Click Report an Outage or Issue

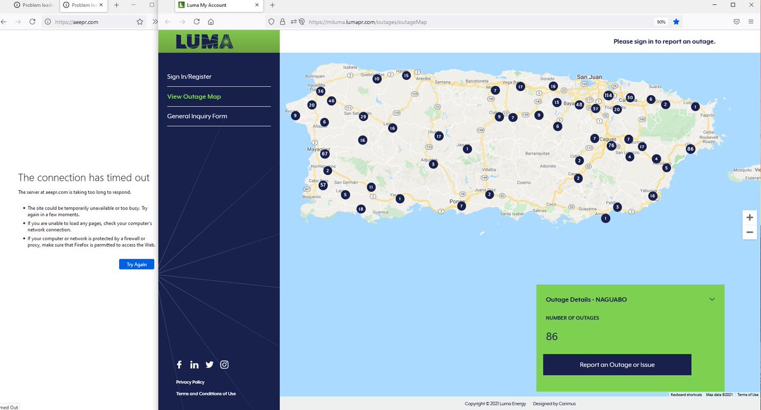616,364
